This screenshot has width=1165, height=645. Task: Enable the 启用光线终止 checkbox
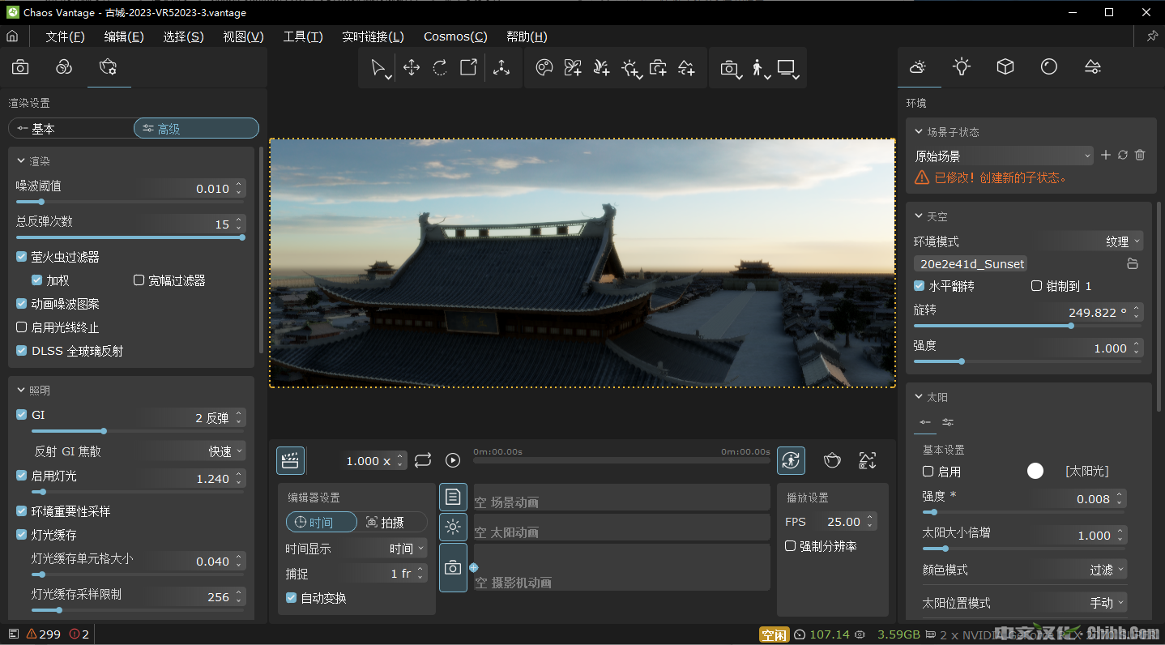[22, 327]
